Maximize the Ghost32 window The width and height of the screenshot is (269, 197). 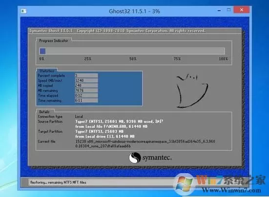228,10
